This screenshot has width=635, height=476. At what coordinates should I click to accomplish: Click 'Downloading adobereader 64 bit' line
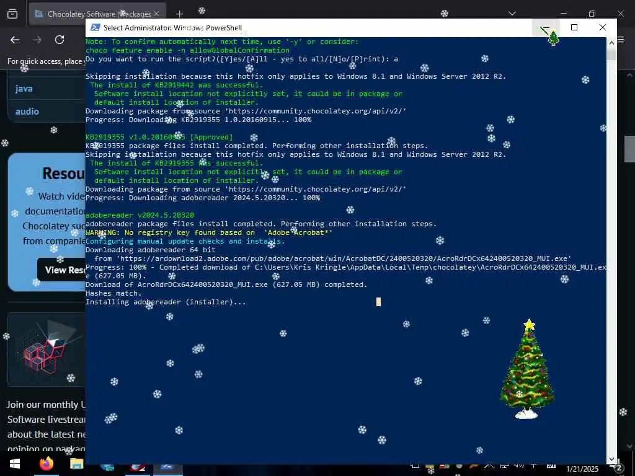pyautogui.click(x=150, y=250)
